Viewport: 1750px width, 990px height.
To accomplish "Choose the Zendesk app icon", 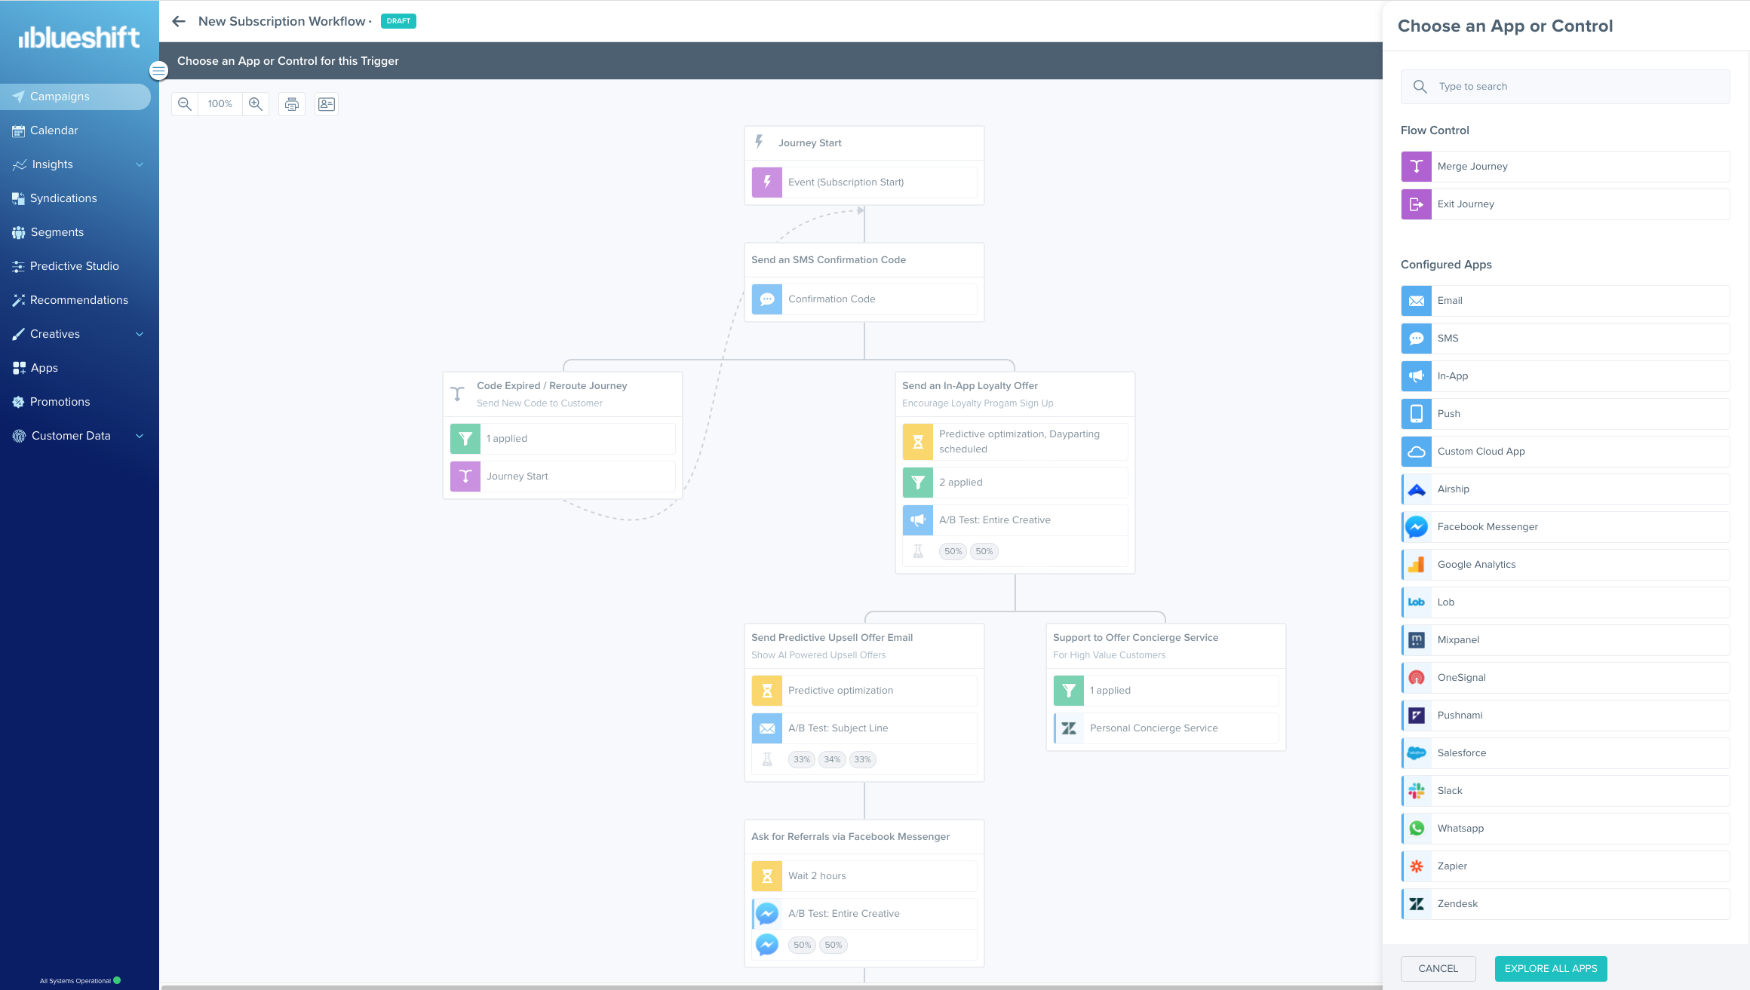I will click(x=1417, y=904).
